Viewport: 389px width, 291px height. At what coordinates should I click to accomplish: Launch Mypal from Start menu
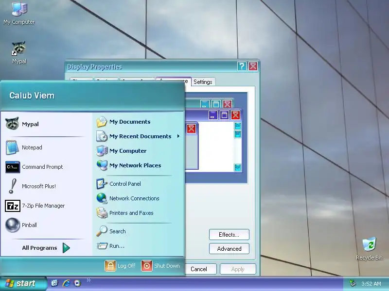pyautogui.click(x=46, y=124)
